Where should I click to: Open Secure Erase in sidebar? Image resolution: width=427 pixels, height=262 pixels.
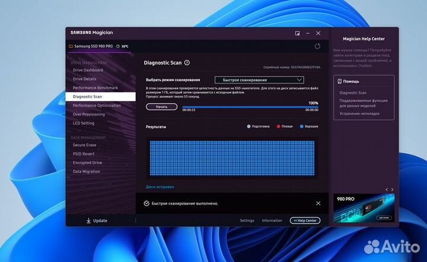coord(84,145)
